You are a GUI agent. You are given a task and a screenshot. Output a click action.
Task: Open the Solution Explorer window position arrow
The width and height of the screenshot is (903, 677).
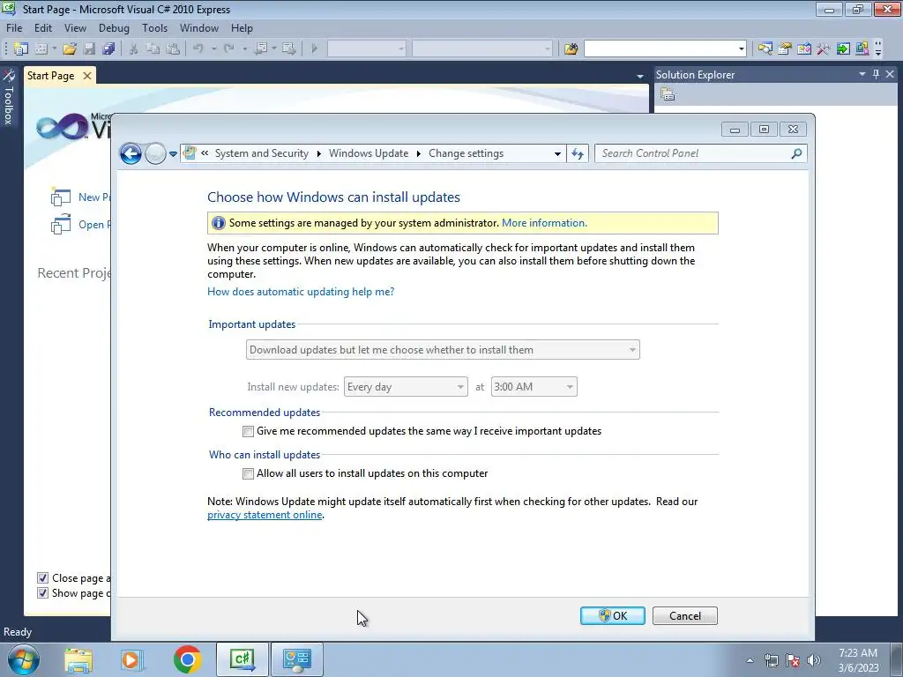[862, 74]
